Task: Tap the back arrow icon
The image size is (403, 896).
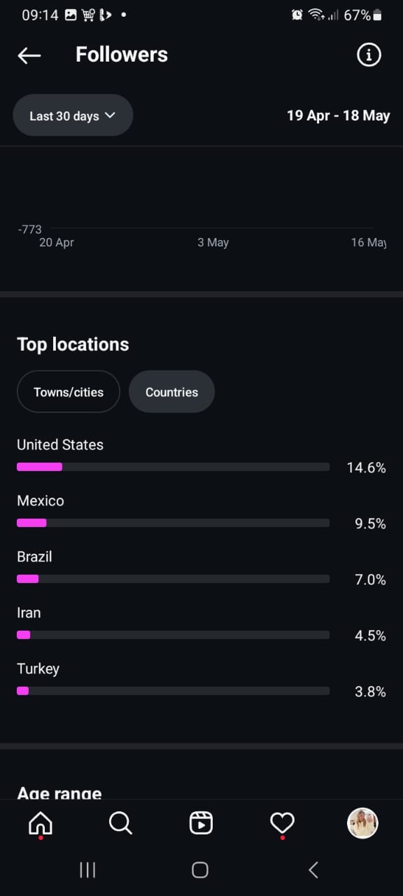Action: click(29, 55)
